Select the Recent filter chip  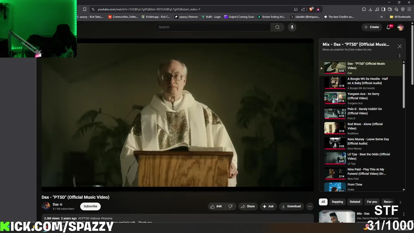click(x=388, y=202)
